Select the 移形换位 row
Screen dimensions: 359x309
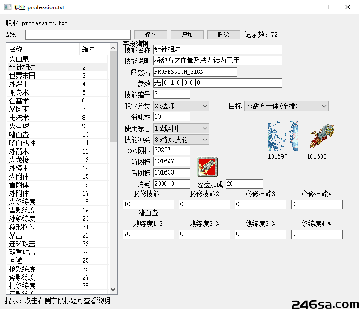(57, 227)
